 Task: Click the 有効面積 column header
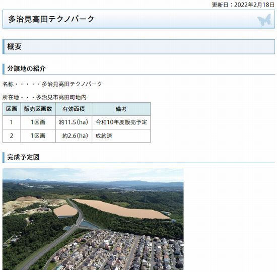74,109
